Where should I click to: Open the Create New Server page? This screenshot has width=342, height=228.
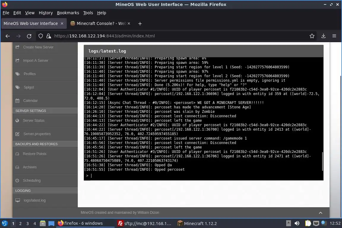[x=45, y=47]
